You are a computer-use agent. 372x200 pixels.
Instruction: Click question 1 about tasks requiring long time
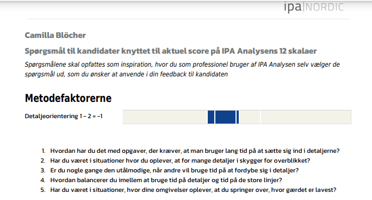pos(195,151)
